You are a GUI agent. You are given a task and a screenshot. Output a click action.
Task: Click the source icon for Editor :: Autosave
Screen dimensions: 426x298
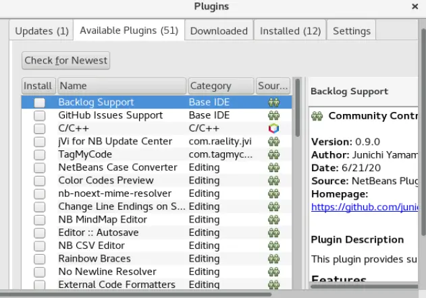pos(273,233)
